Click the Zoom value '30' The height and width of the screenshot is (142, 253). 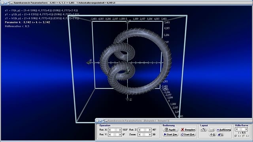[x=154, y=135]
